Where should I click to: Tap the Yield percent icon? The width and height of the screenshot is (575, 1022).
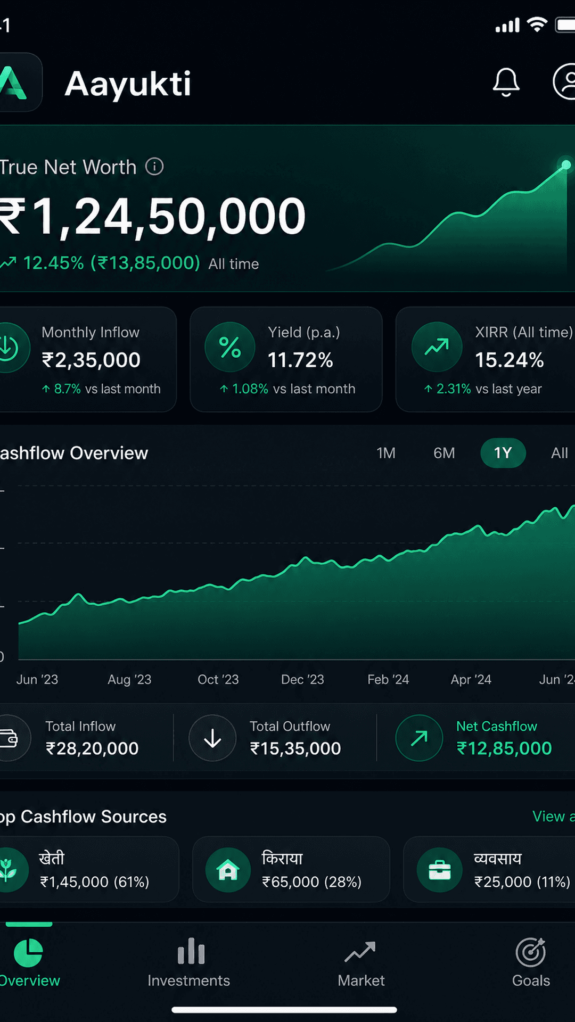click(x=230, y=347)
